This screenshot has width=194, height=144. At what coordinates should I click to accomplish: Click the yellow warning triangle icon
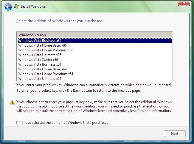[12, 102]
